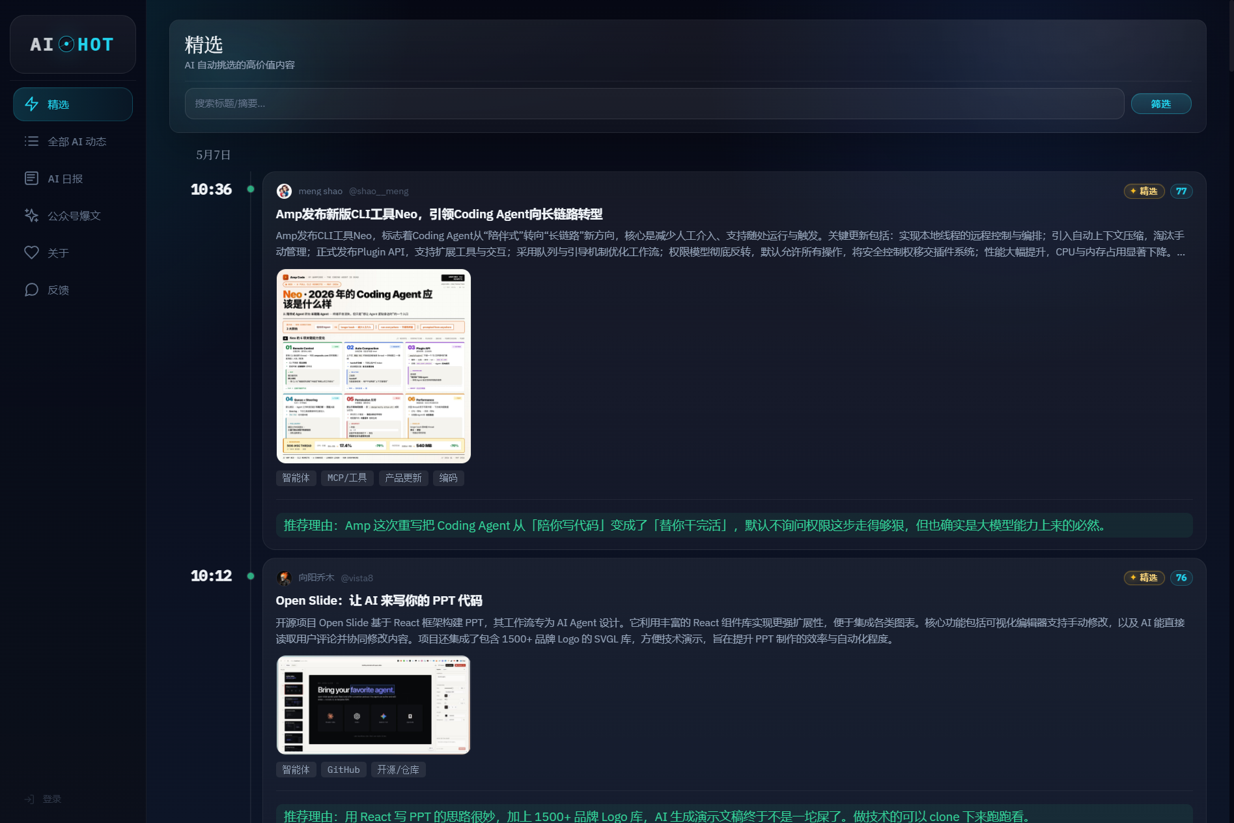Click the 智能体 tag on Amp article

pos(296,478)
